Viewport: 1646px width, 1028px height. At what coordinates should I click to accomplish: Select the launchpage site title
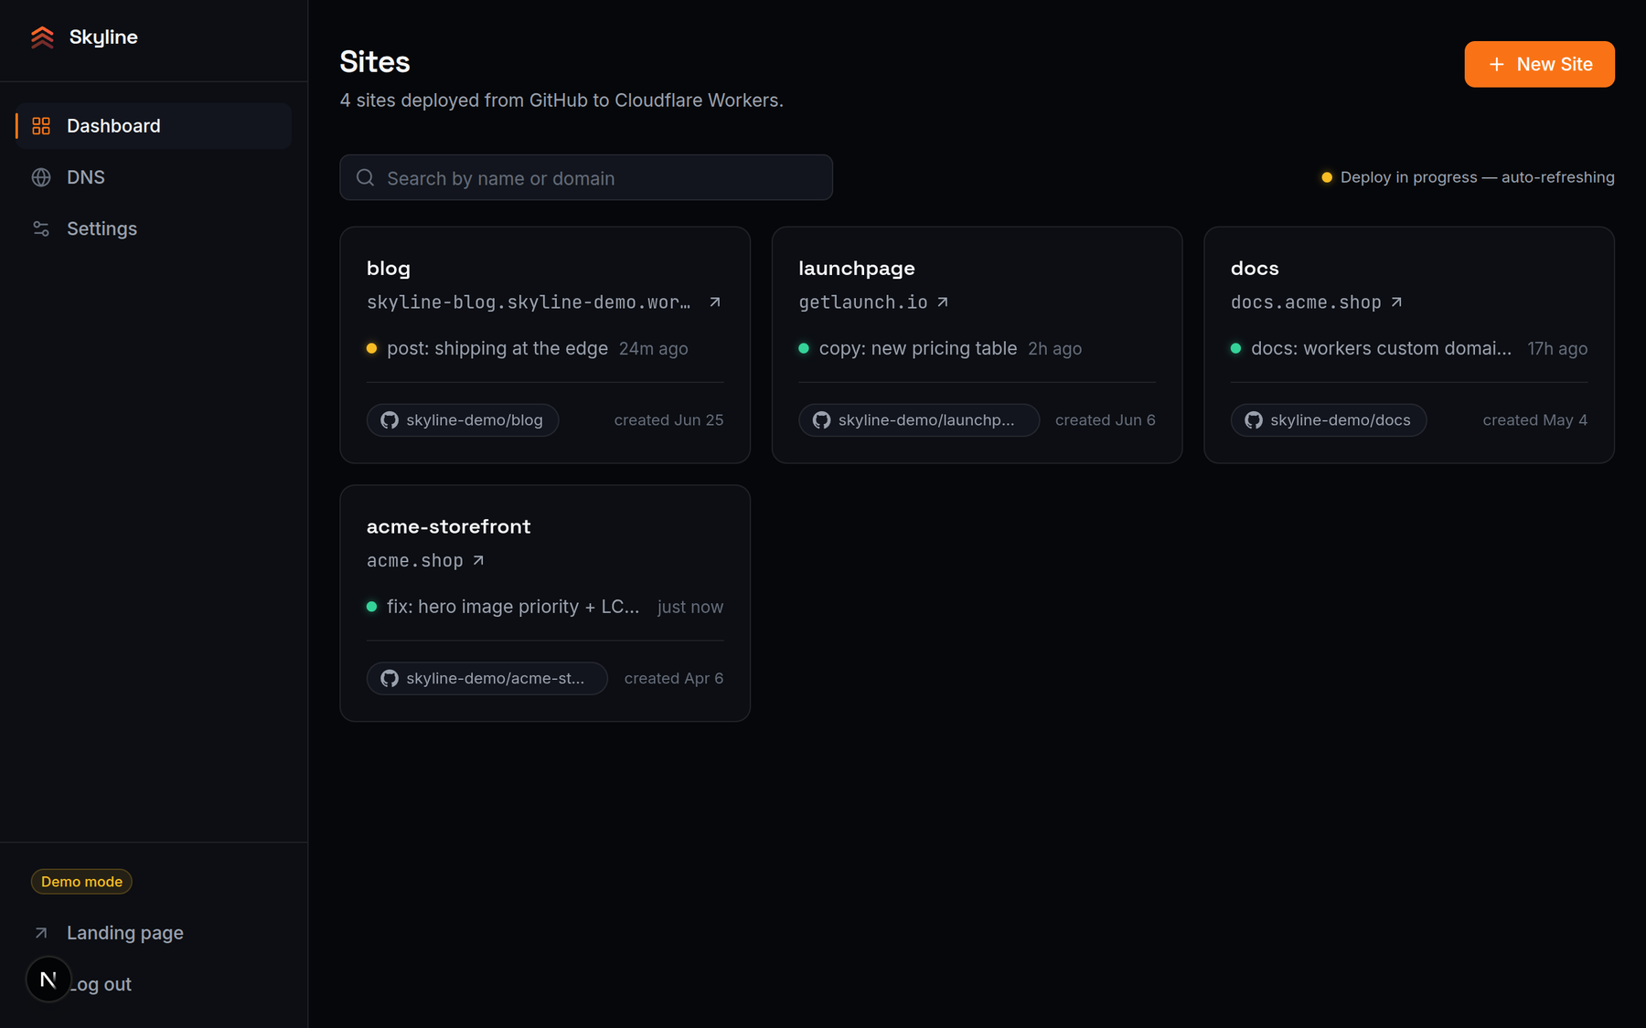(857, 269)
